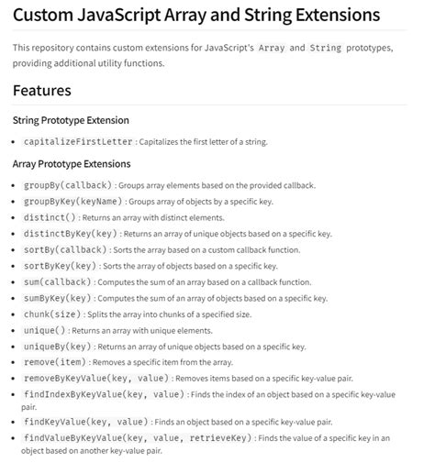
Task: Click the sortBy(callback) code label
Action: click(x=65, y=250)
